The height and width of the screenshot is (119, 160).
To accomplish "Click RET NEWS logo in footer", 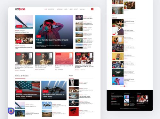I will 114,99.
